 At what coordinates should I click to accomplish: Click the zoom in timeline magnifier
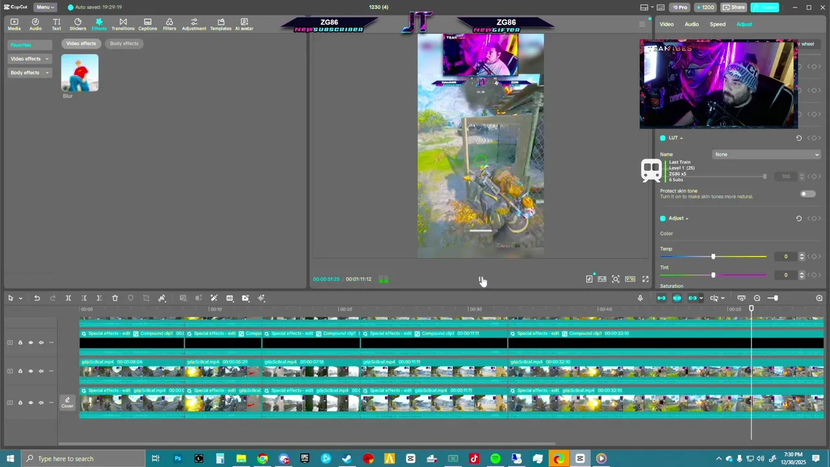tap(819, 298)
